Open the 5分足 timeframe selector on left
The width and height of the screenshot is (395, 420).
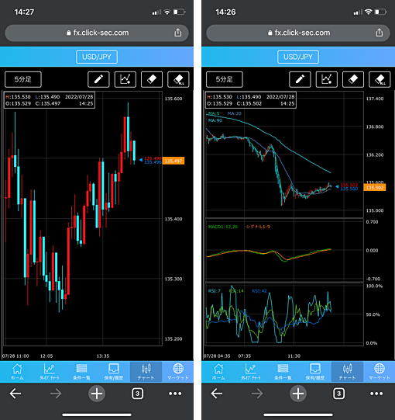(x=23, y=79)
